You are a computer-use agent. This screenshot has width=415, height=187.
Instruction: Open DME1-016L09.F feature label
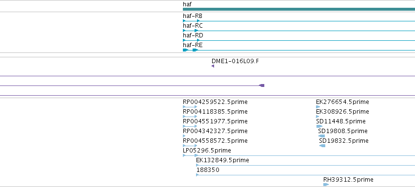pos(235,61)
